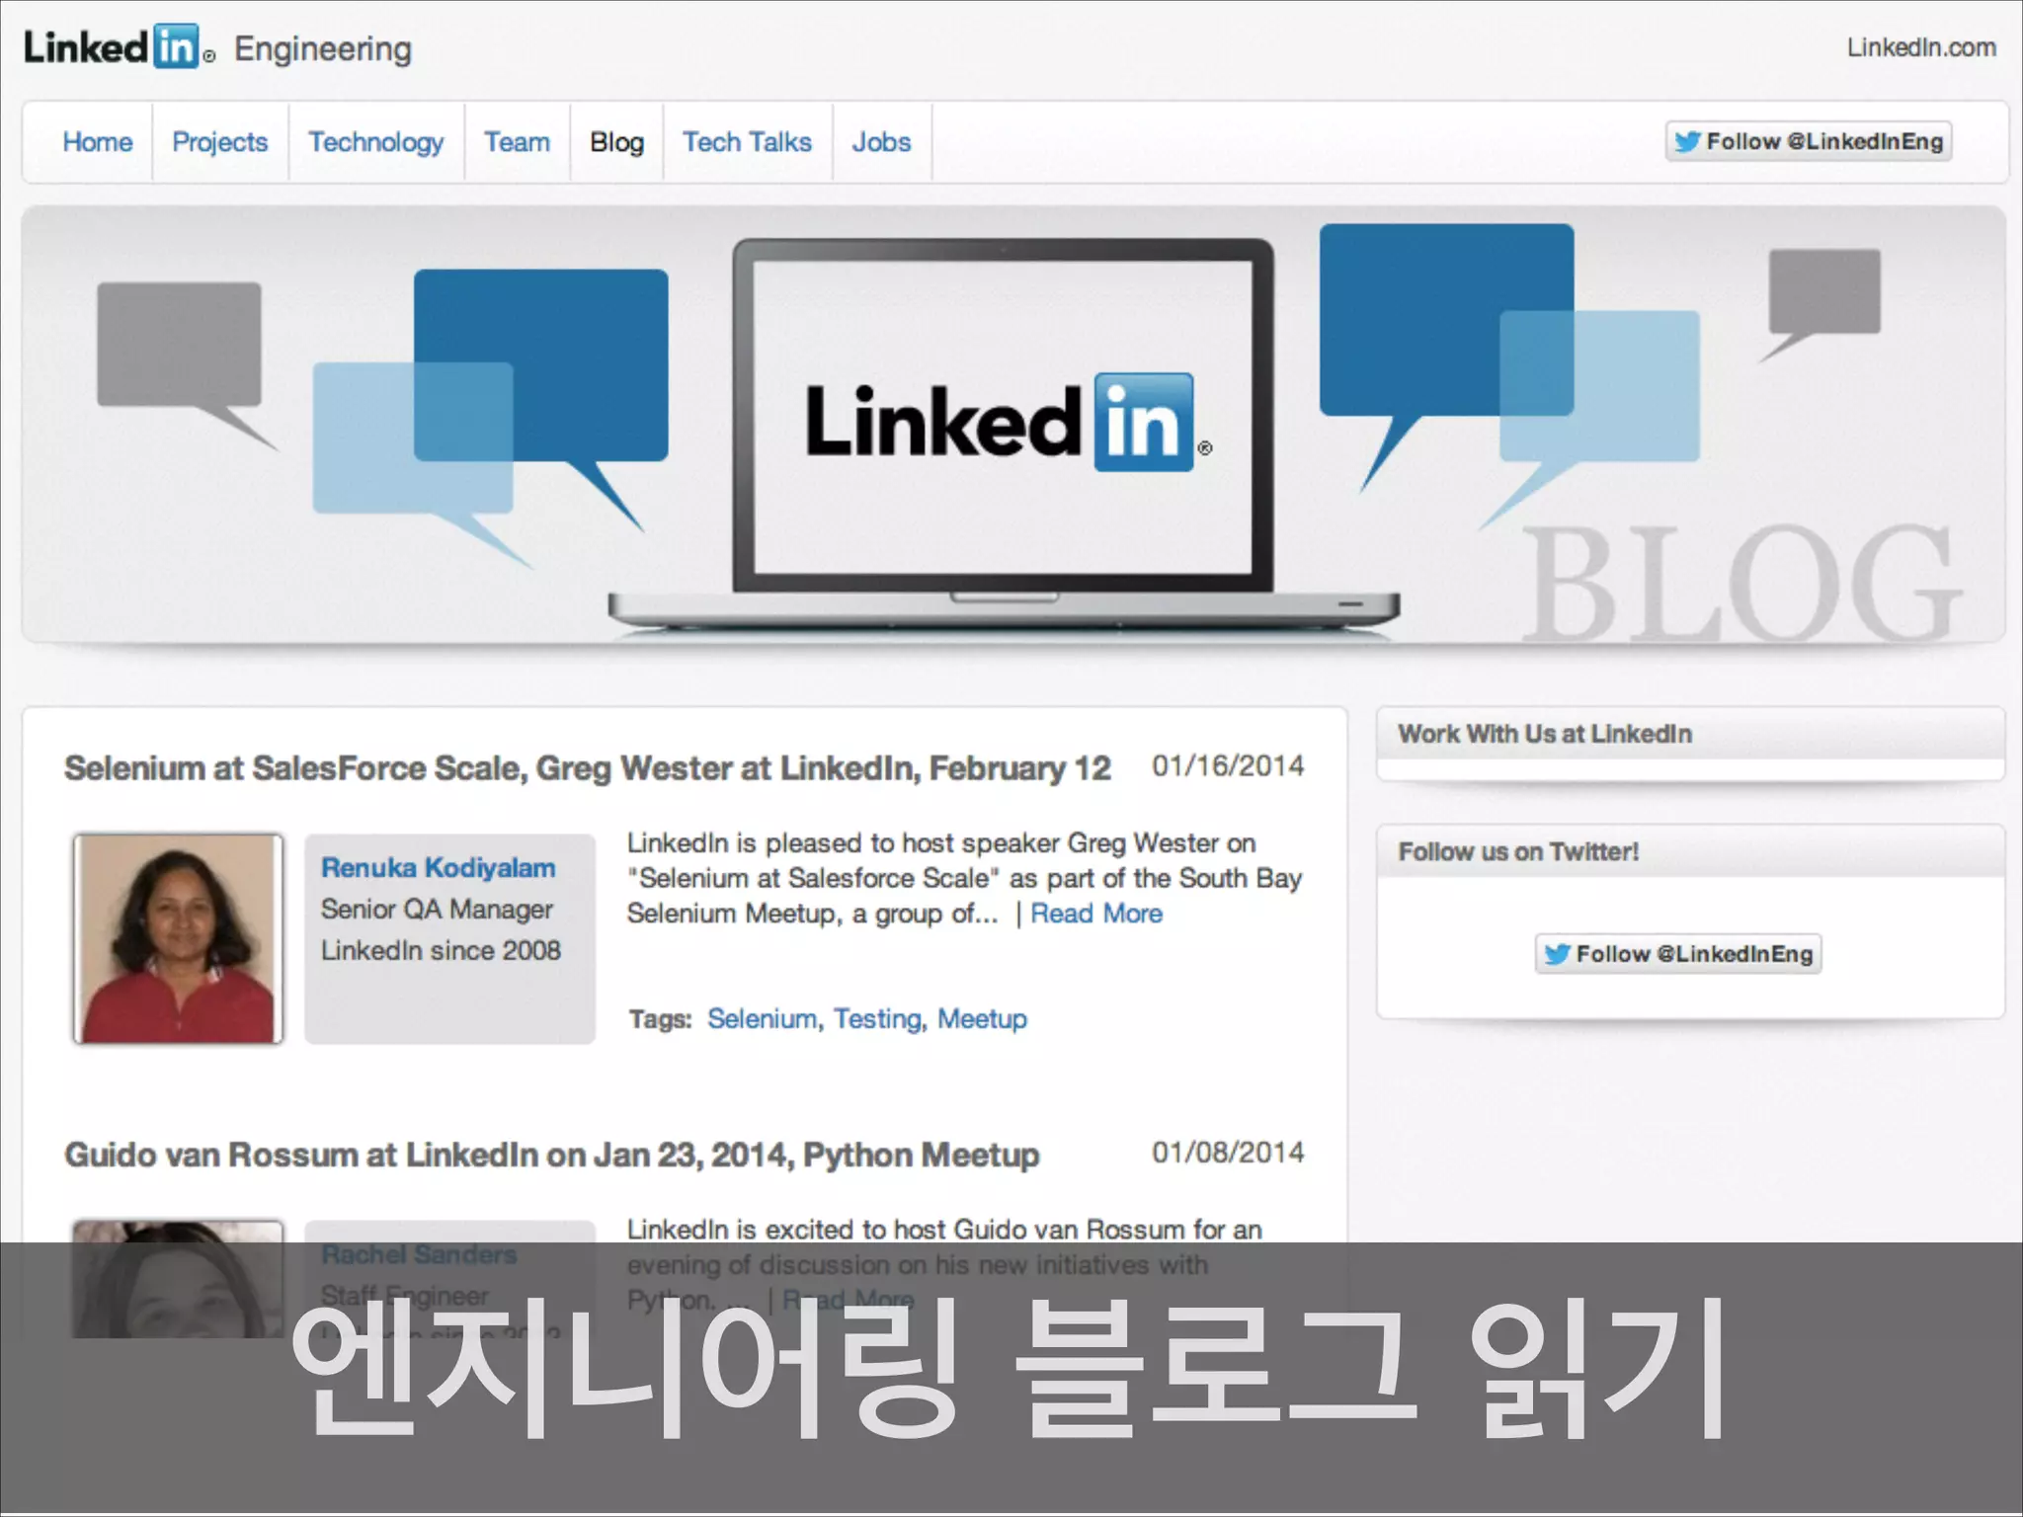Click the Twitter bird in the sidebar Follow button
2023x1517 pixels.
click(x=1557, y=954)
